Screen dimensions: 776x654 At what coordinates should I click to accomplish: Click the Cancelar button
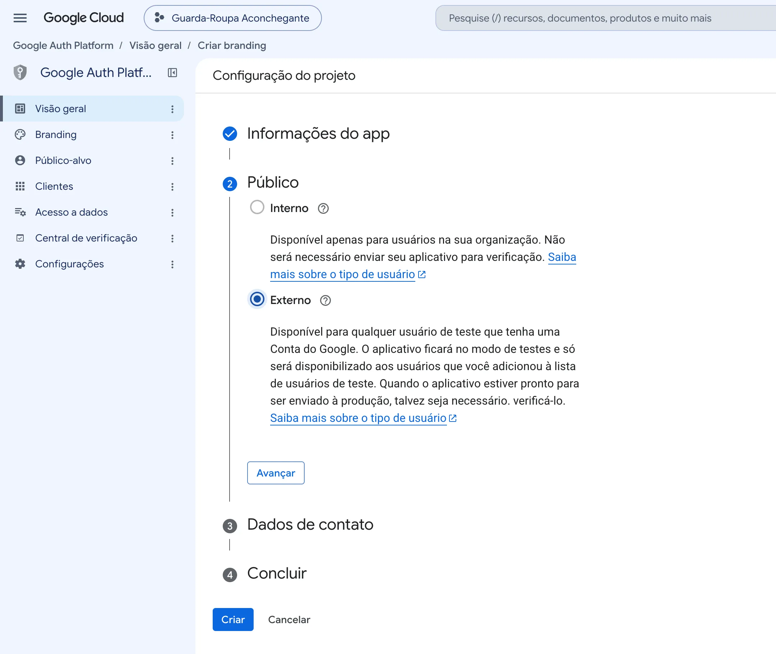coord(289,620)
